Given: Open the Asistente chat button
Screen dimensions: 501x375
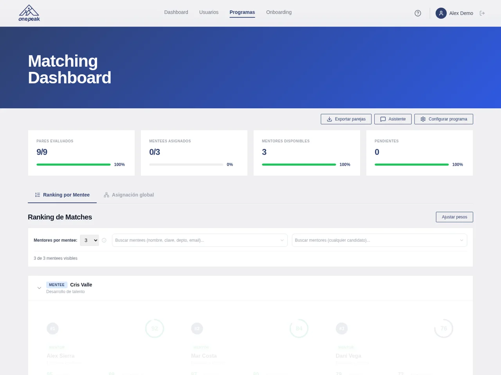Looking at the screenshot, I should point(393,119).
